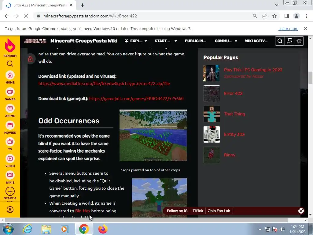Open the Wikis section icon
This screenshot has height=235, width=313.
tap(10, 175)
